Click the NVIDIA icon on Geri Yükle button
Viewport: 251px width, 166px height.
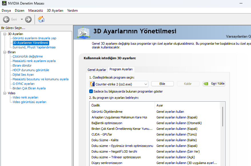(206, 84)
